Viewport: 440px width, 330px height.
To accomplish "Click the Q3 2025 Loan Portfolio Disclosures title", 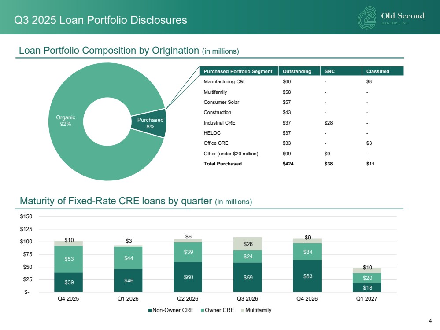I will (x=100, y=20).
